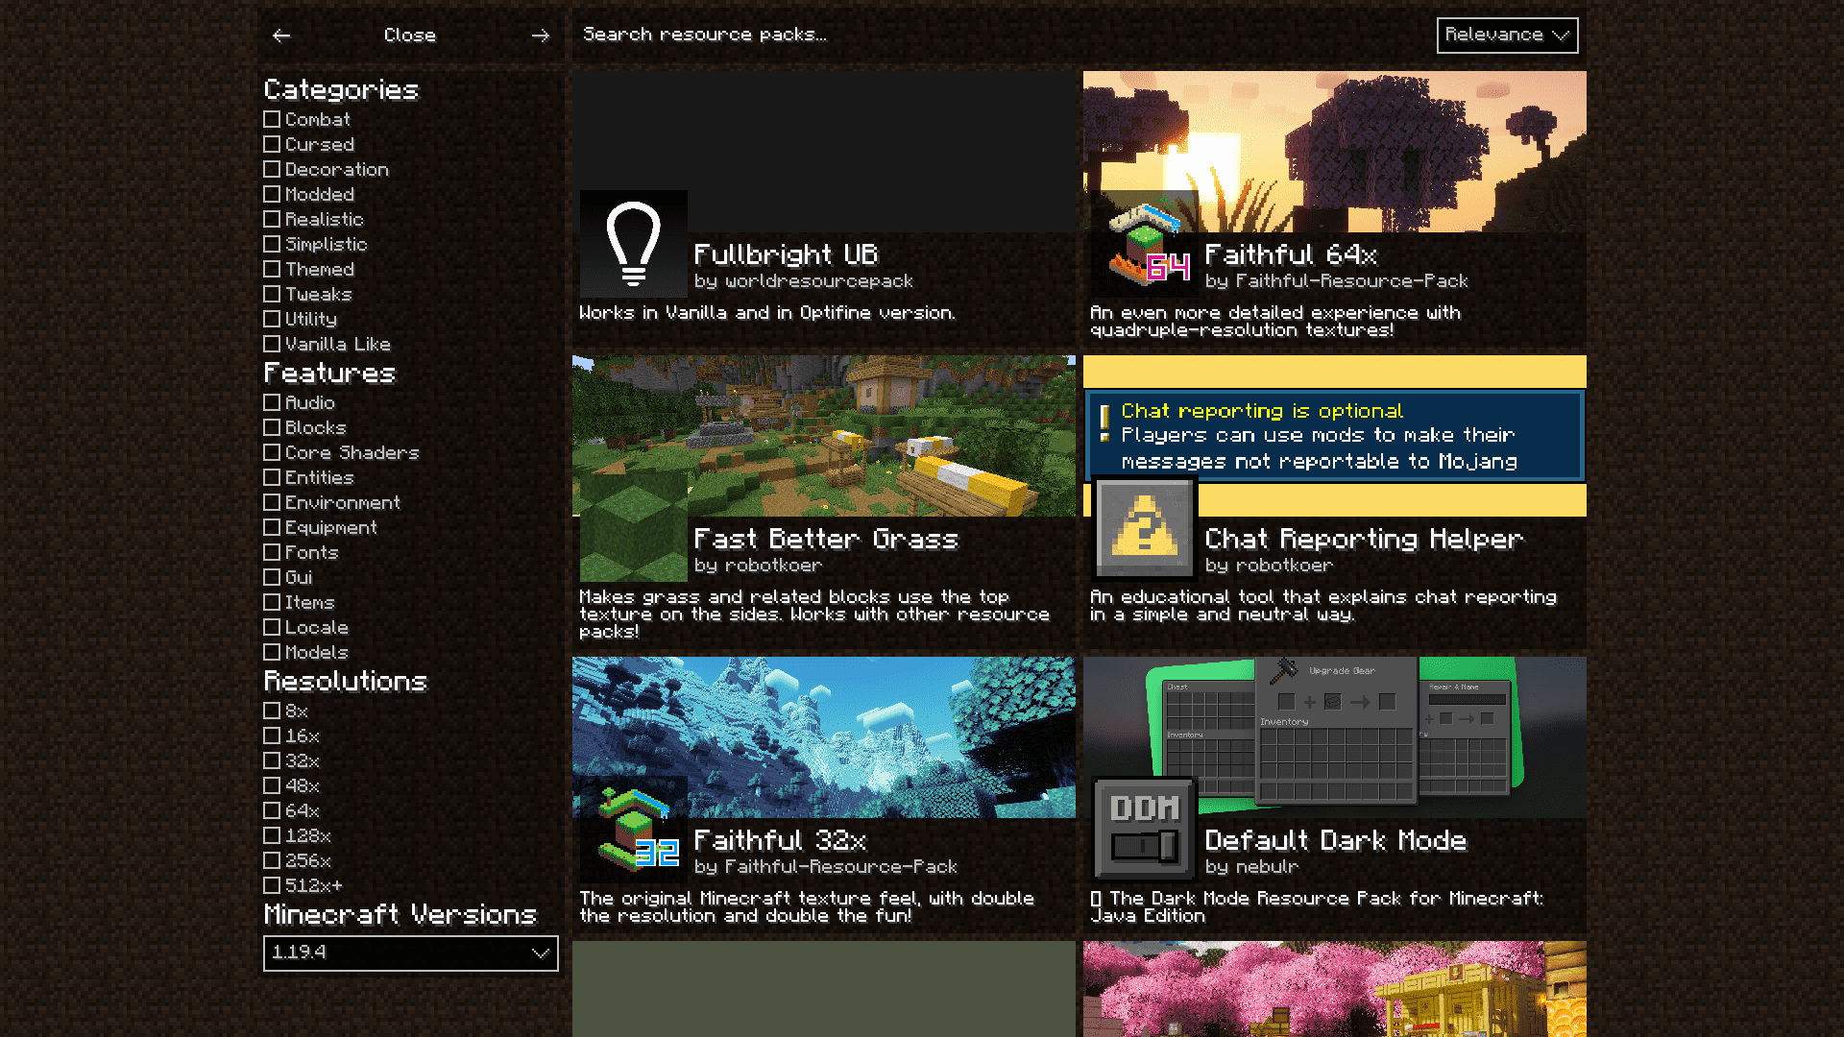
Task: Tick the Vanilla Like checkbox
Action: click(272, 344)
